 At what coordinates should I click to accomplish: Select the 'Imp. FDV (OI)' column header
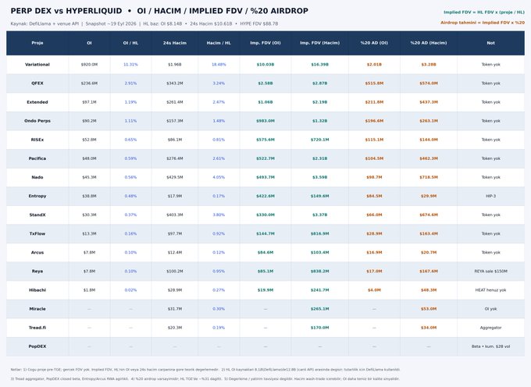[265, 43]
